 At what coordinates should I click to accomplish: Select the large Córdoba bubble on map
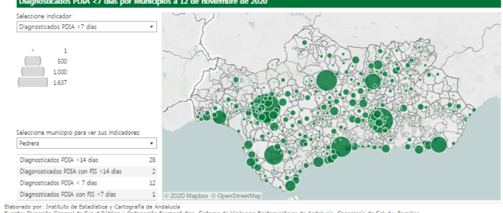pyautogui.click(x=326, y=80)
